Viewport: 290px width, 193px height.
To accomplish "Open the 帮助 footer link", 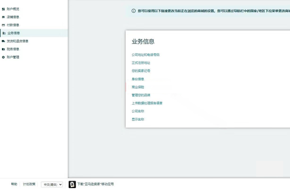I will pos(14,184).
